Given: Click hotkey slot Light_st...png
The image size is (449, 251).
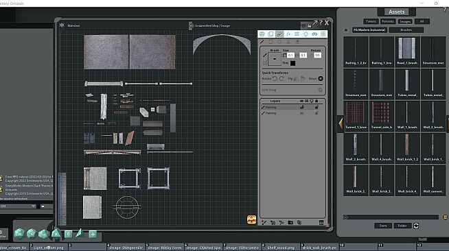Looking at the screenshot, I should tap(48, 248).
